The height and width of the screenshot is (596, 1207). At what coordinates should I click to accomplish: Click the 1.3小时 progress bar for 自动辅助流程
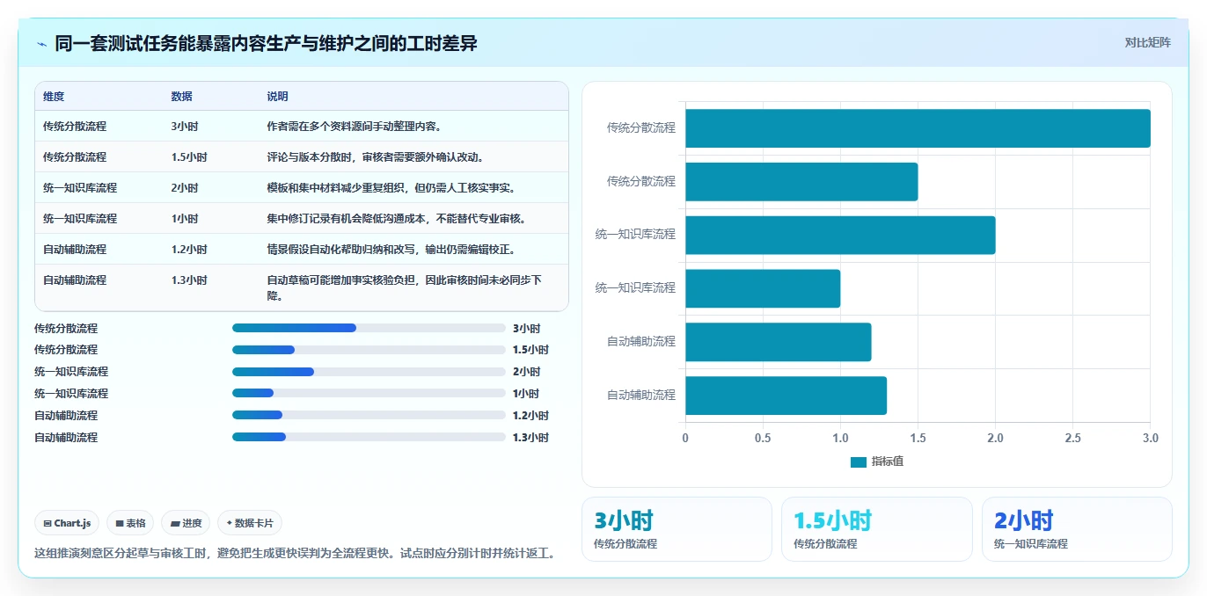369,437
